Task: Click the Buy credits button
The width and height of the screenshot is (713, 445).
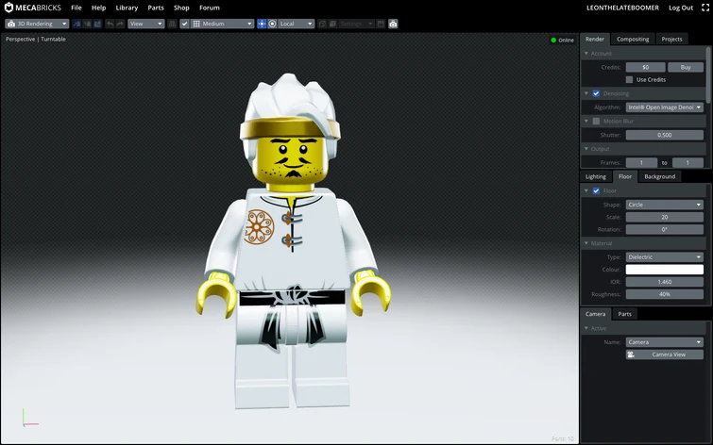Action: click(686, 67)
